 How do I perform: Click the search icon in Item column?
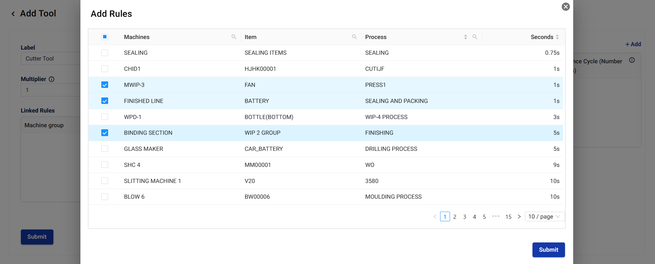[354, 37]
